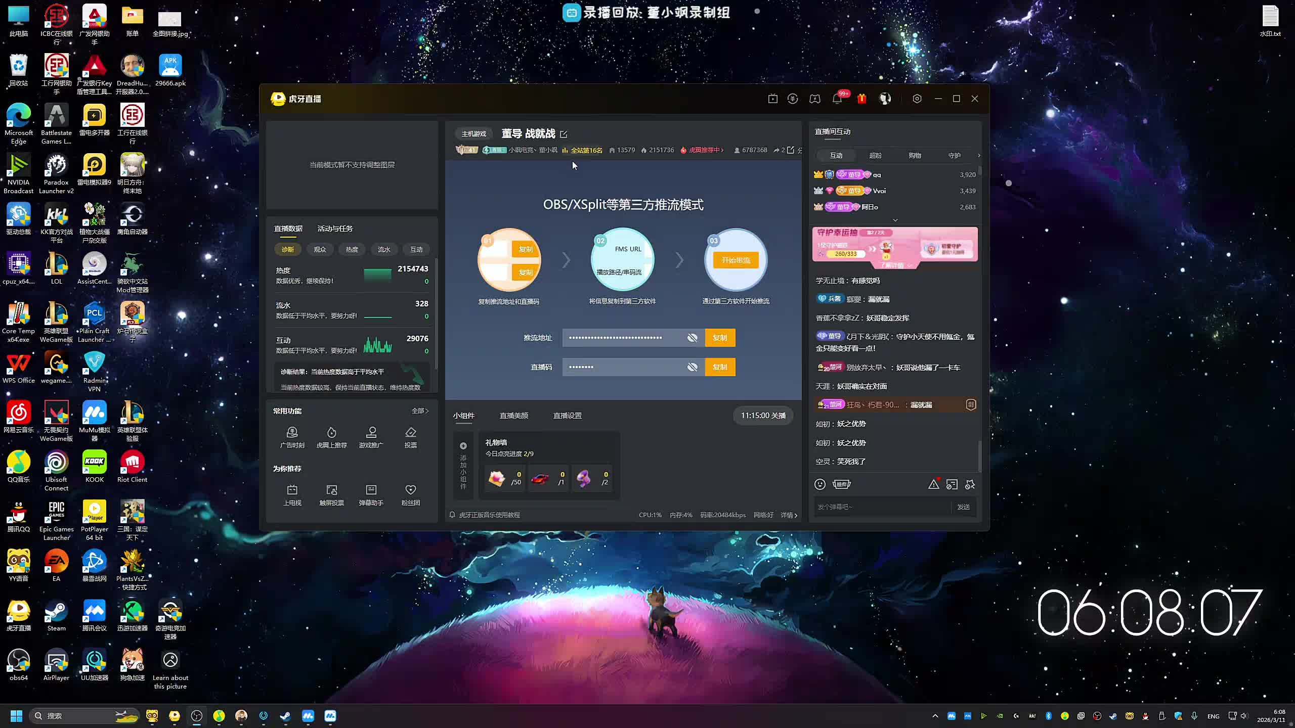Viewport: 1295px width, 728px height.
Task: Reveal the hidden 直播码 with eye icon
Action: point(692,367)
